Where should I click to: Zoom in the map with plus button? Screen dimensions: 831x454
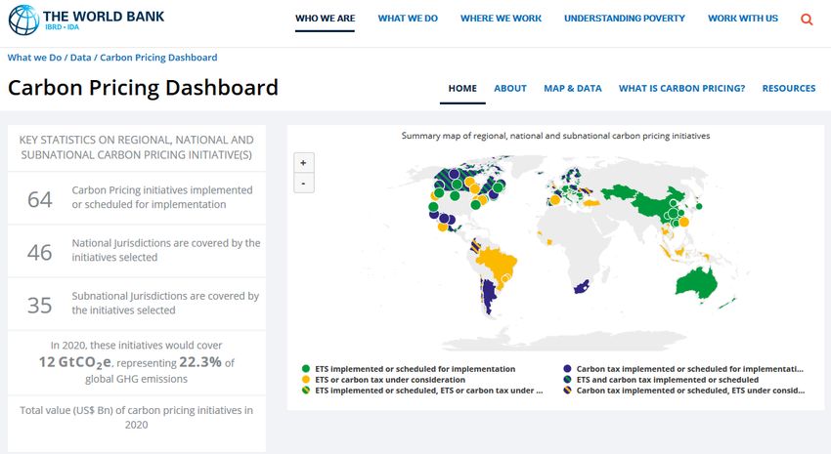[304, 162]
